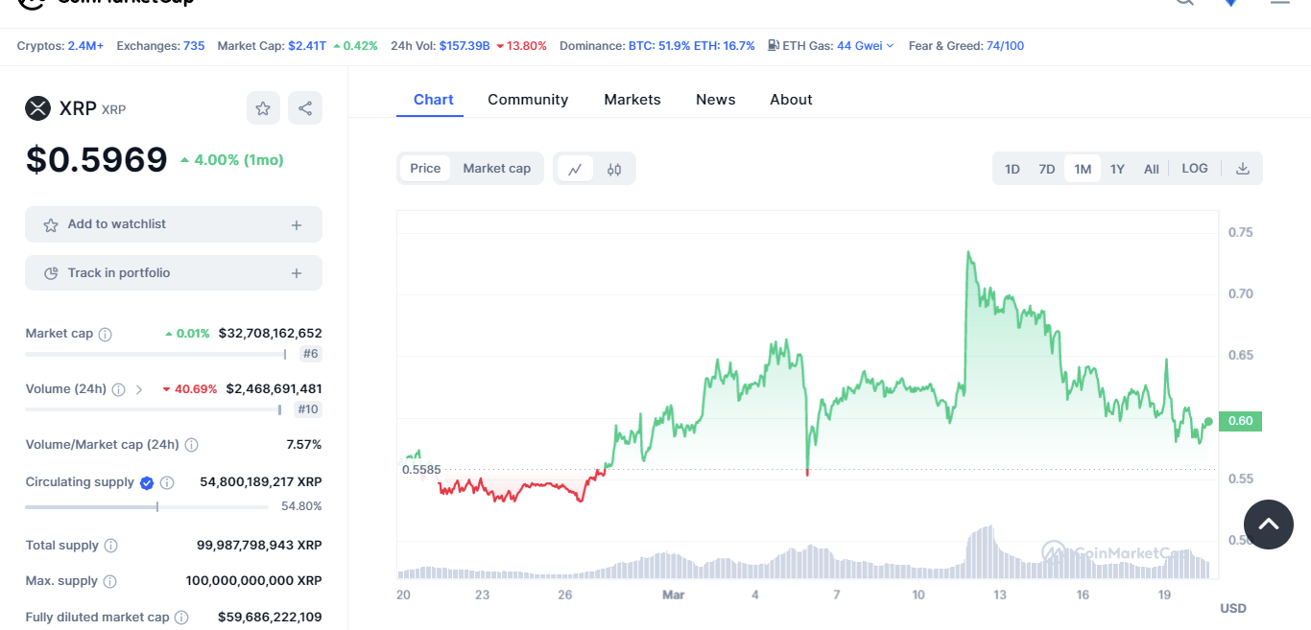The height and width of the screenshot is (630, 1311).
Task: Open Circulating supply info icon
Action: point(167,483)
